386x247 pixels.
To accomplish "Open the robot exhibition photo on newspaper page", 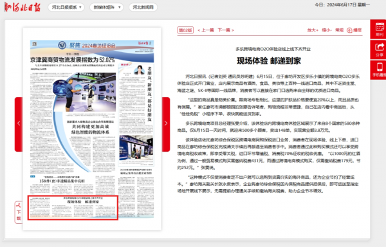I will 84,92.
